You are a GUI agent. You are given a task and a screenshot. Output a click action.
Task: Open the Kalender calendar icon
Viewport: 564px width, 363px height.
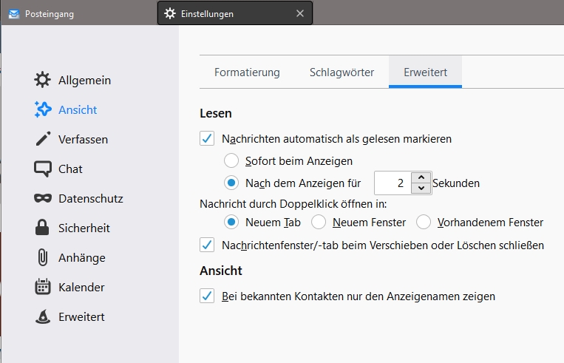tap(43, 287)
